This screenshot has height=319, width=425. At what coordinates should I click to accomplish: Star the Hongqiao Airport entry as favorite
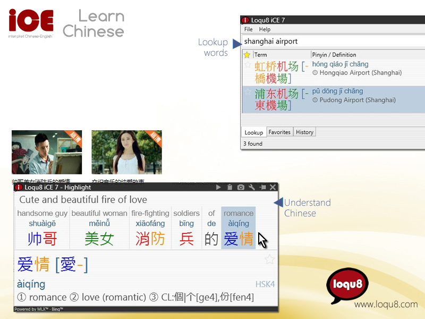click(248, 64)
